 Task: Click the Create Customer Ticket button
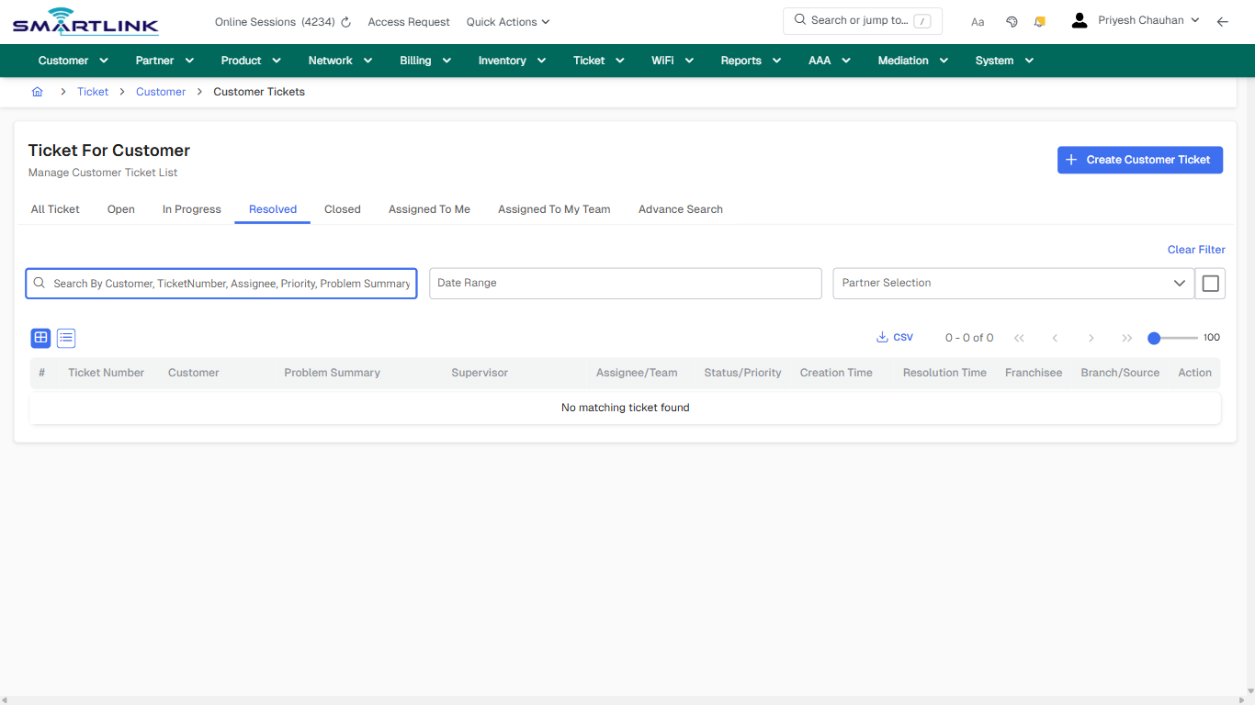[x=1140, y=160]
